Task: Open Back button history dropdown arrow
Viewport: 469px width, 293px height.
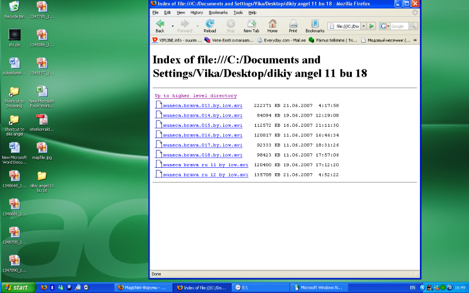Action: point(173,25)
